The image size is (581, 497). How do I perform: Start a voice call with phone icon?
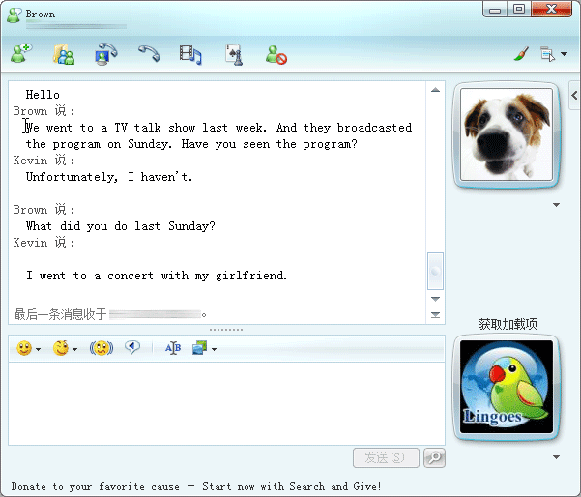click(x=148, y=54)
